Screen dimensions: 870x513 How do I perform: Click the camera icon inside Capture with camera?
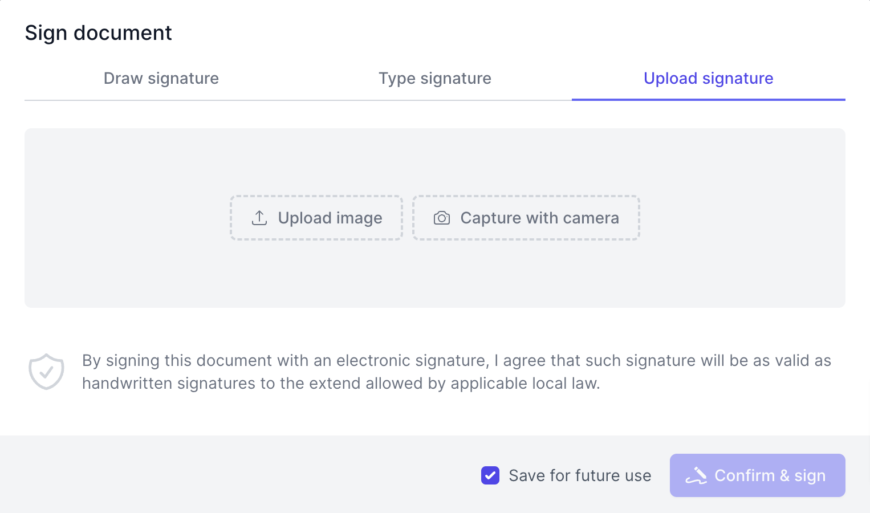tap(442, 218)
